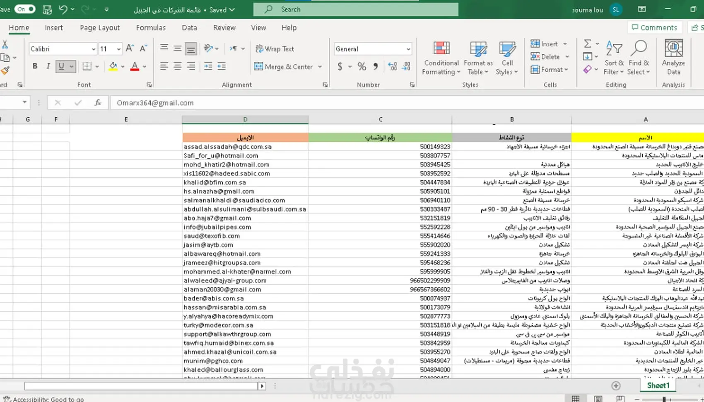Open the Font Color dropdown arrow
The width and height of the screenshot is (704, 402).
[x=145, y=66]
